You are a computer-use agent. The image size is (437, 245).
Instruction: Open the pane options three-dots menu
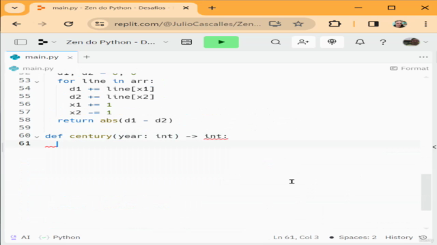(423, 57)
